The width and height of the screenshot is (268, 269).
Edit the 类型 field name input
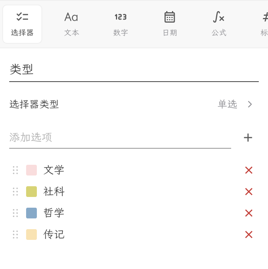pyautogui.click(x=134, y=69)
